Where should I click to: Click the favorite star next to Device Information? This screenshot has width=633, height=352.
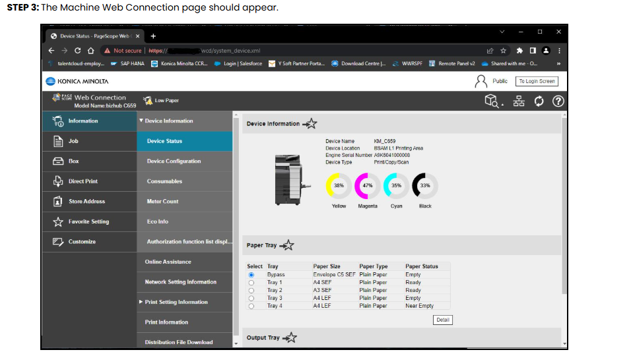point(310,124)
